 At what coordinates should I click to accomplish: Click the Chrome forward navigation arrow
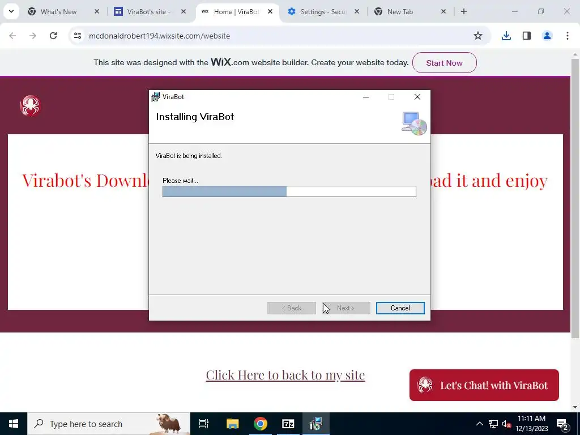click(x=33, y=36)
